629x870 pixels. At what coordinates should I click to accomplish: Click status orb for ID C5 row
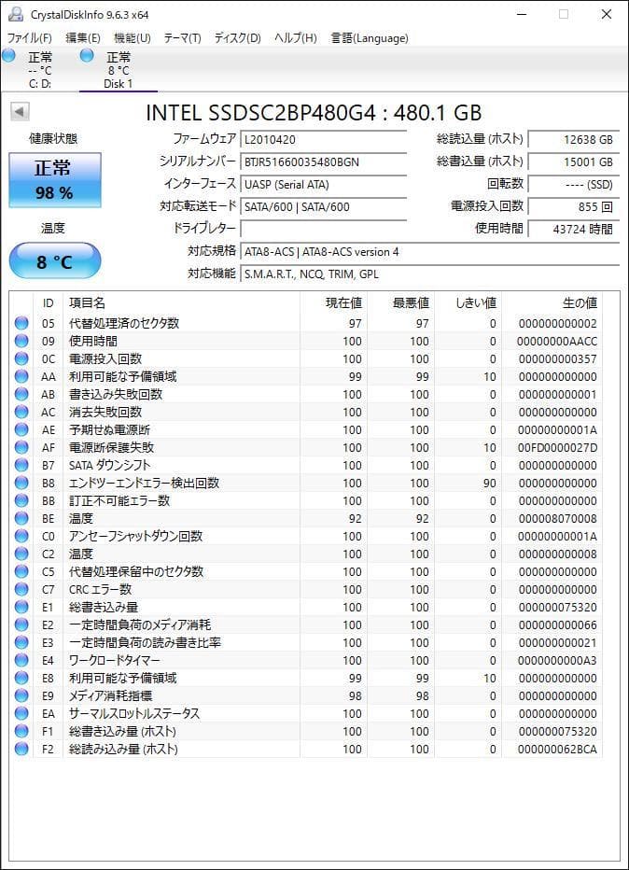coord(21,571)
